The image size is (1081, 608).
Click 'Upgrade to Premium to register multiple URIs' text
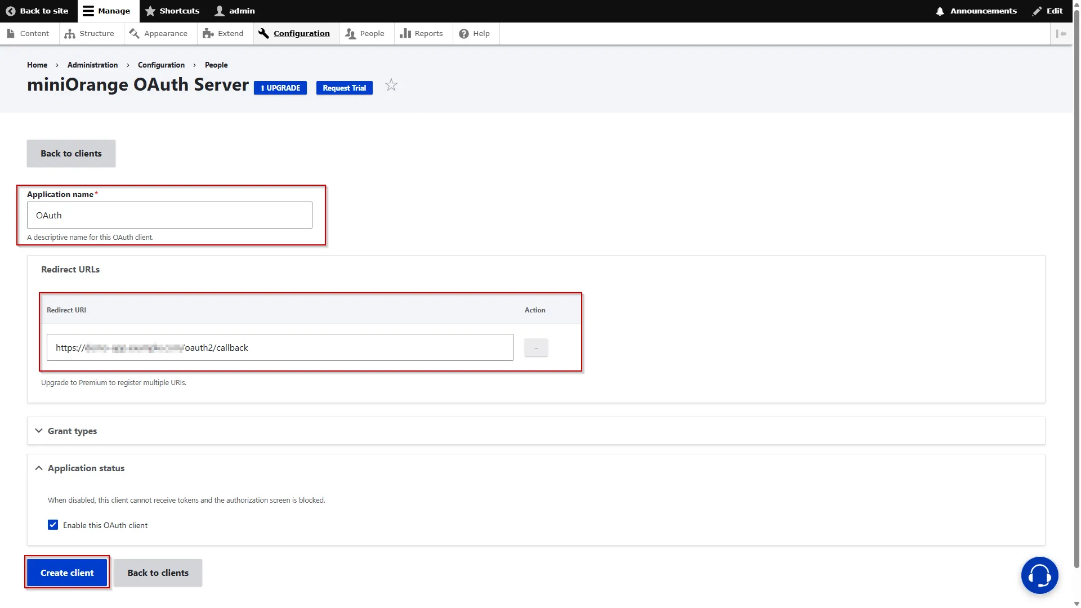click(x=114, y=383)
